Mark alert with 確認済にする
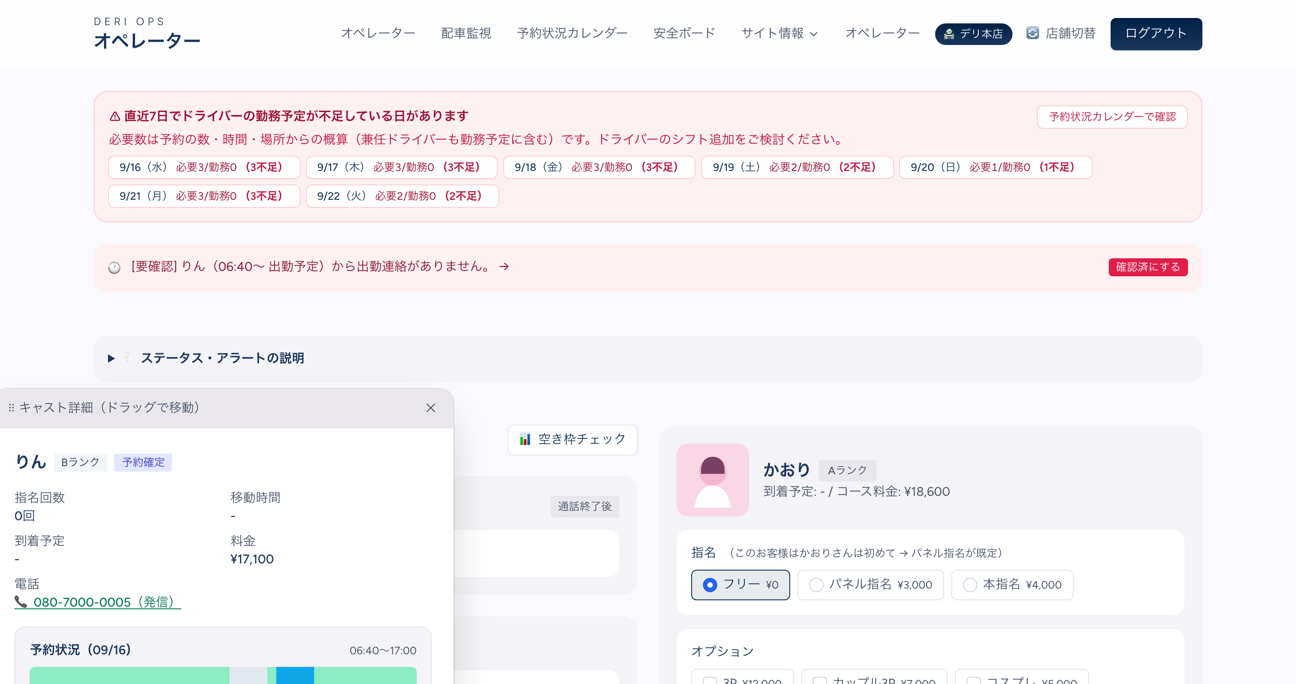The image size is (1296, 684). [x=1147, y=267]
